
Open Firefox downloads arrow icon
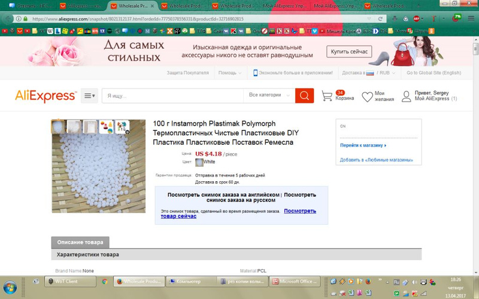pyautogui.click(x=395, y=19)
